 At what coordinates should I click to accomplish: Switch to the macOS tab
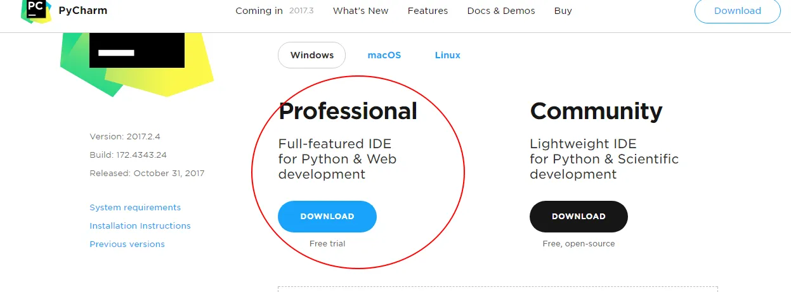(x=384, y=55)
